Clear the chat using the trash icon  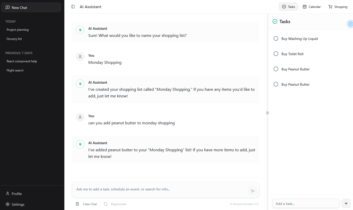coord(78,204)
